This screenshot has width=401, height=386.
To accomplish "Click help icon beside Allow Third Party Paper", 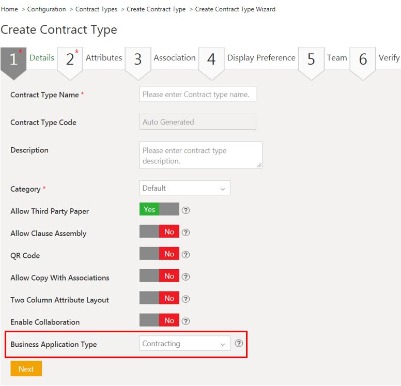I will point(186,210).
